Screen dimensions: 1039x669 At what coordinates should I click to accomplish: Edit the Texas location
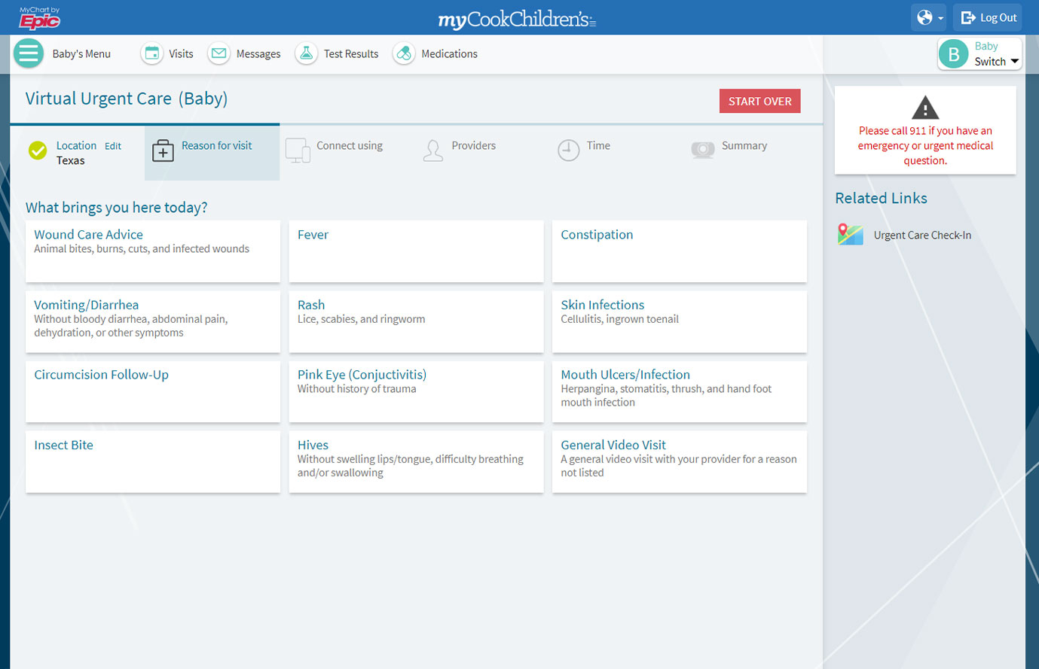113,146
